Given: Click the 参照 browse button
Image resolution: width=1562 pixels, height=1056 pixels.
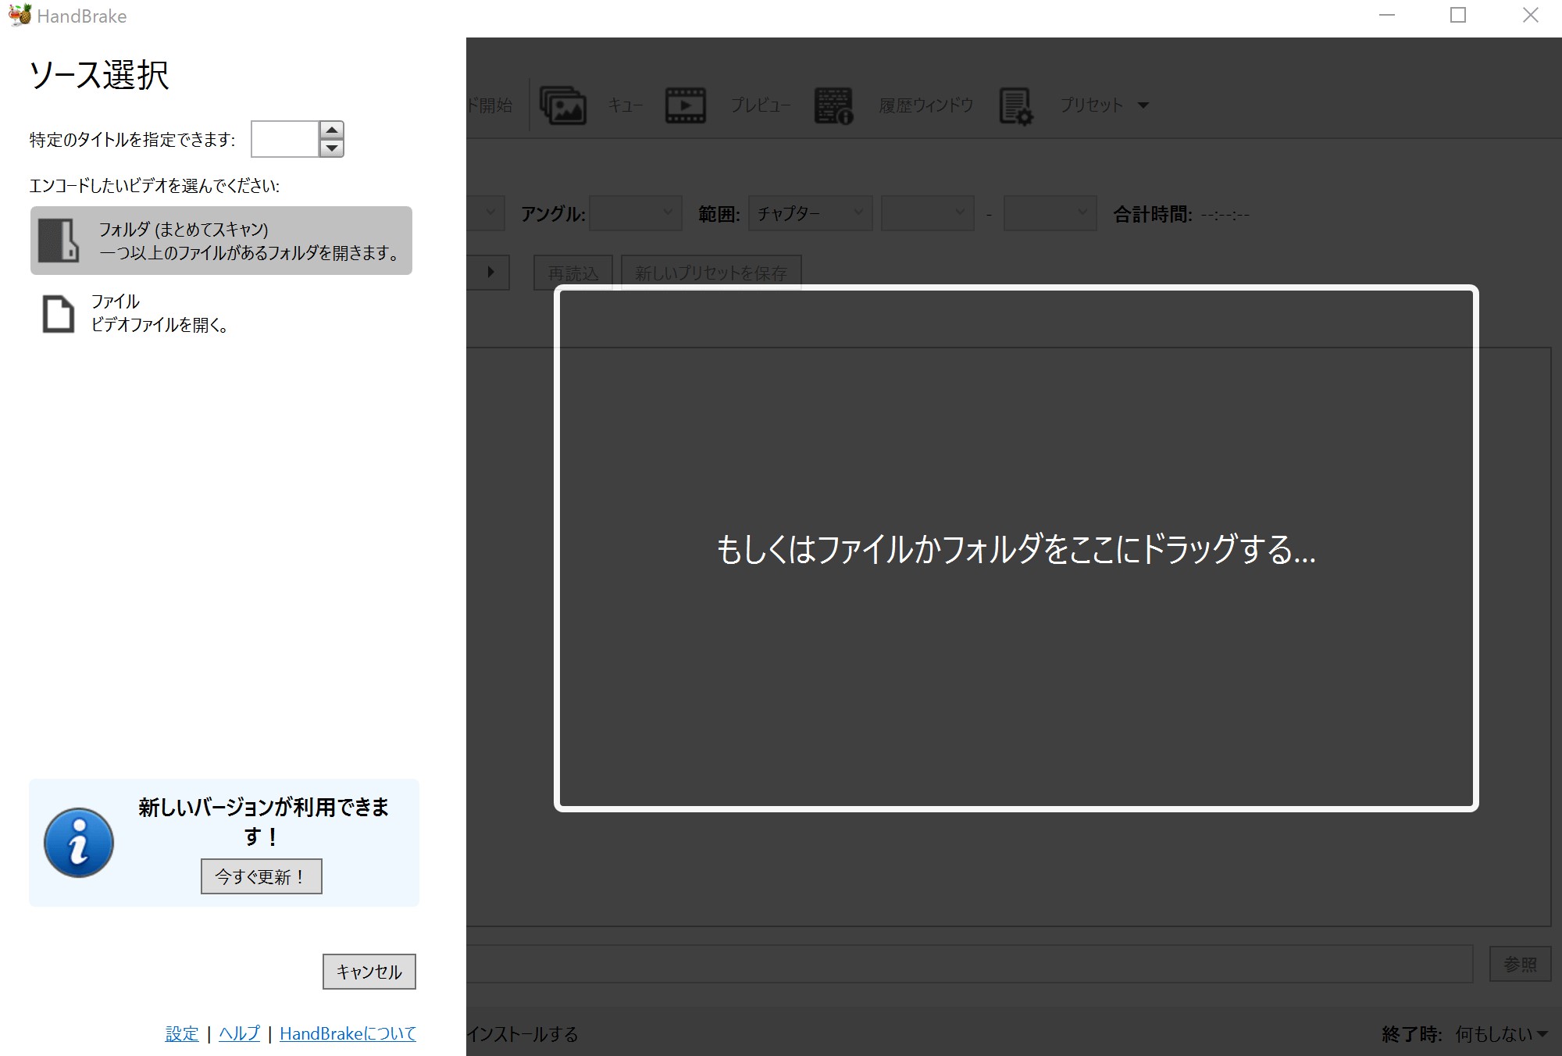Looking at the screenshot, I should pyautogui.click(x=1520, y=965).
